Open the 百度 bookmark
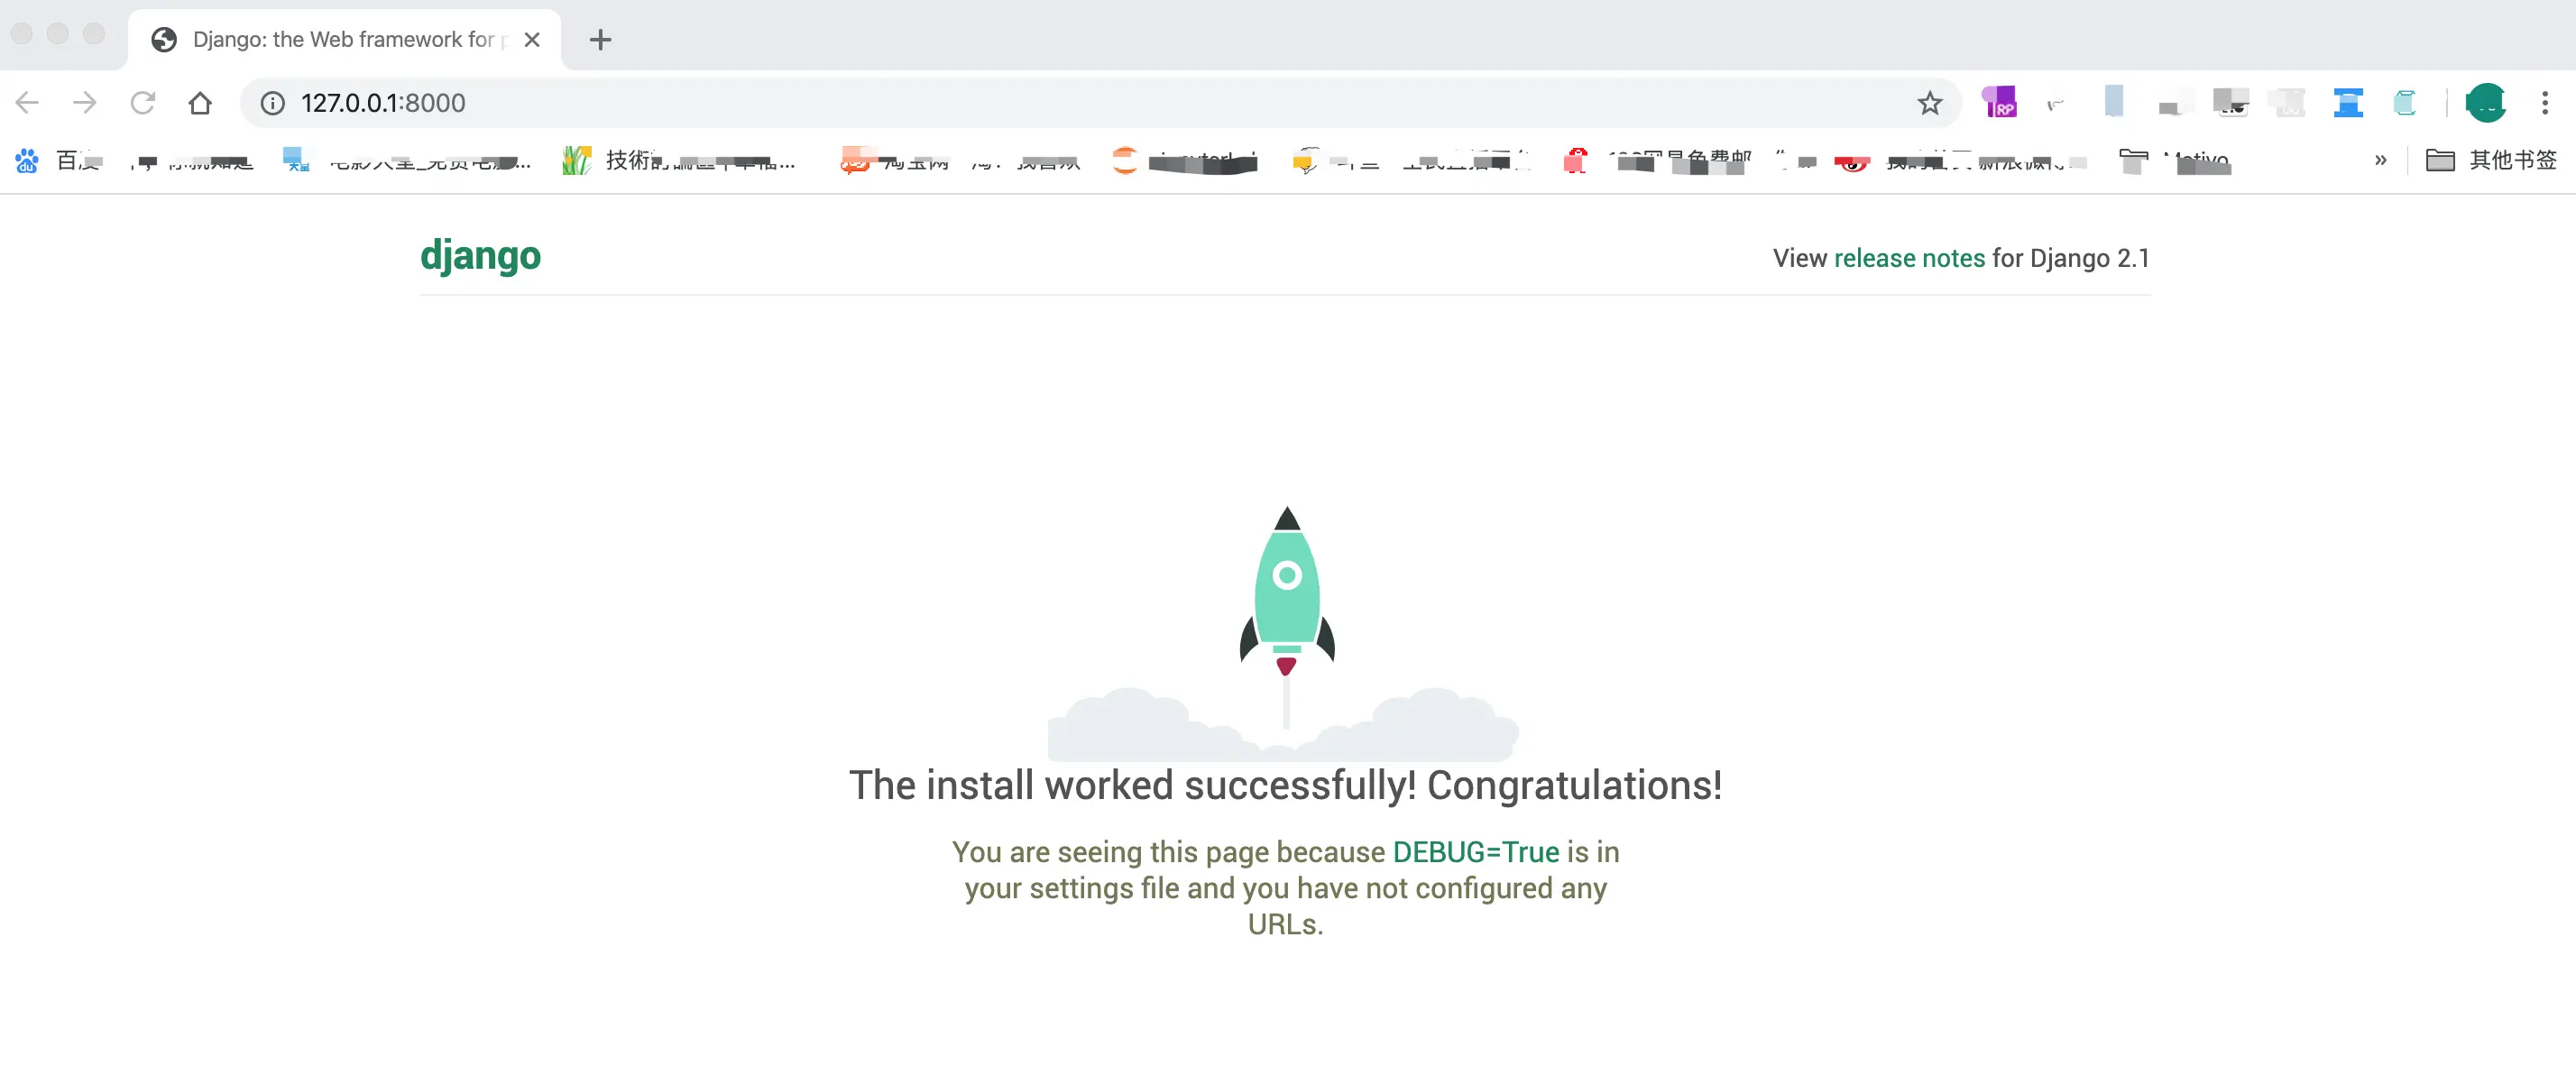This screenshot has height=1075, width=2576. pyautogui.click(x=60, y=160)
